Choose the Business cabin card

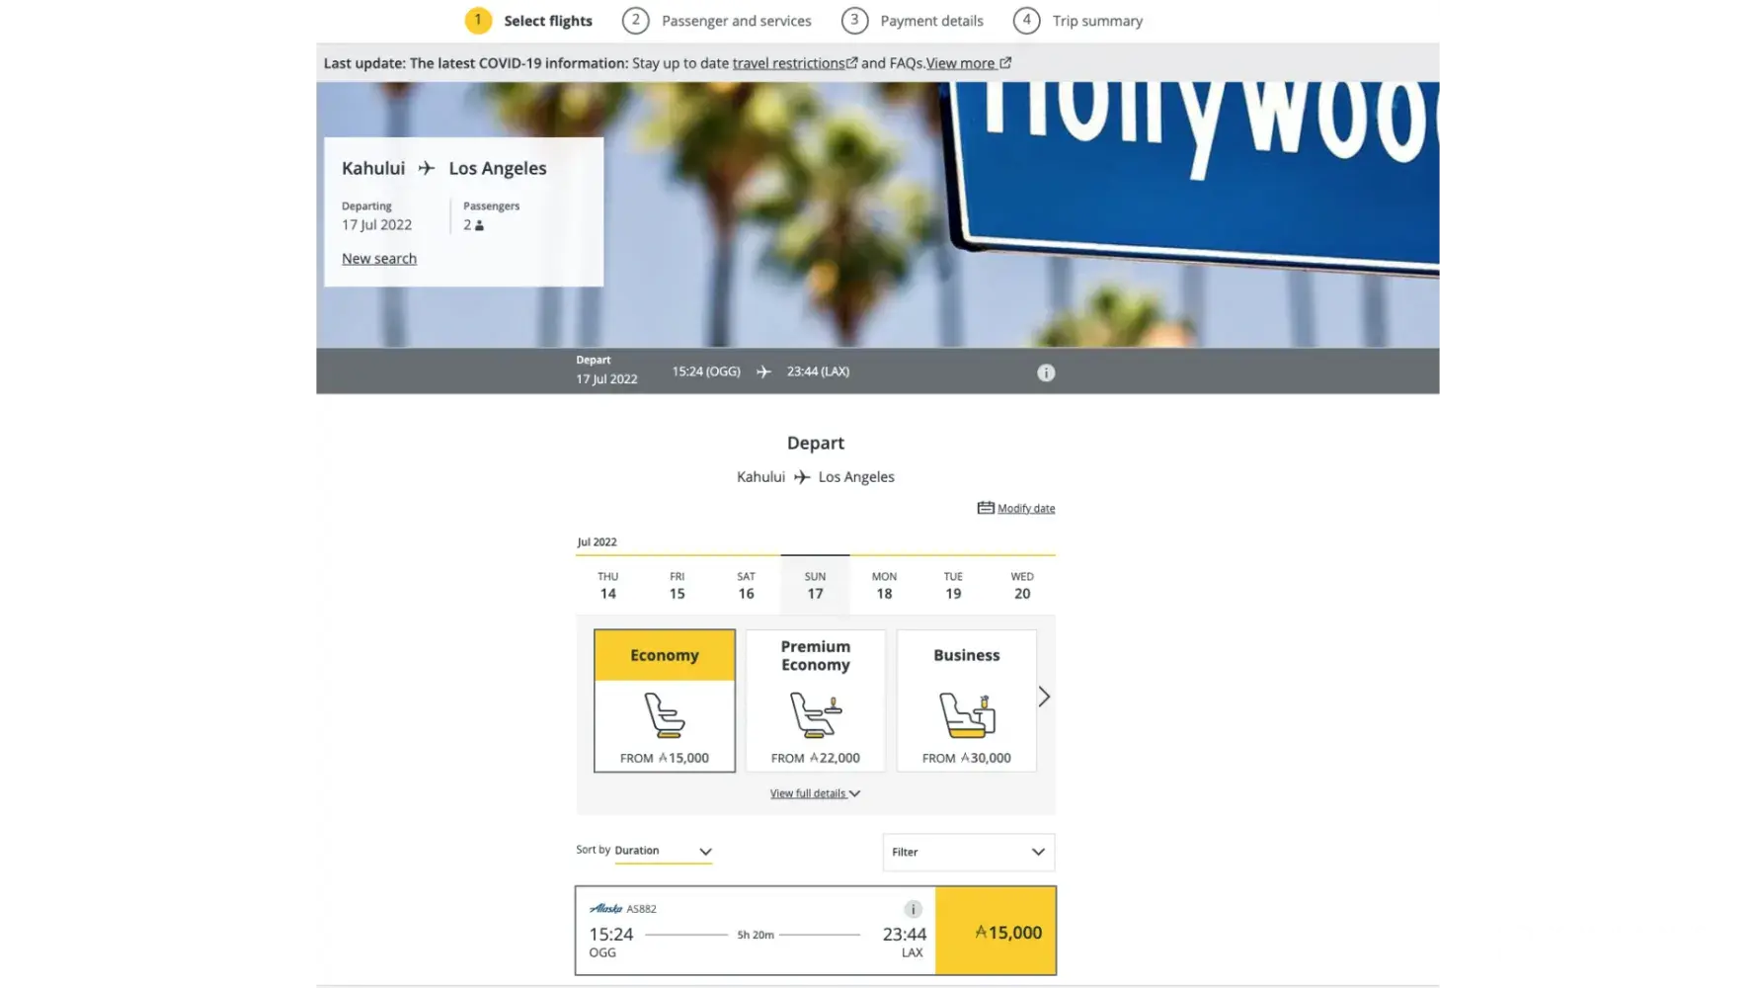click(x=967, y=700)
